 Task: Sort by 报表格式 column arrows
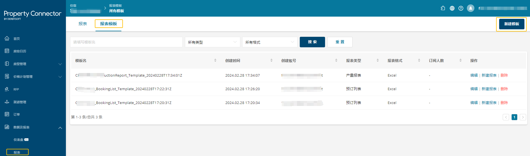tap(419, 60)
